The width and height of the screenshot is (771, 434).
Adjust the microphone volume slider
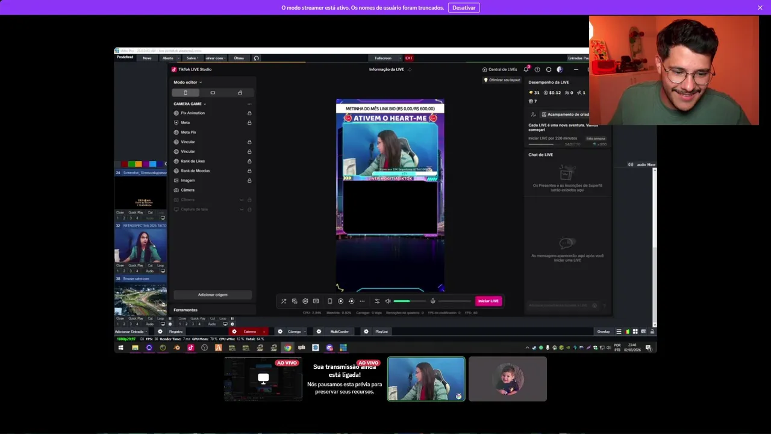pos(455,301)
